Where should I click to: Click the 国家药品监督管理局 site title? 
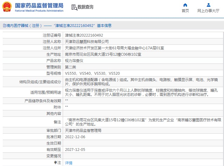(x=39, y=5)
